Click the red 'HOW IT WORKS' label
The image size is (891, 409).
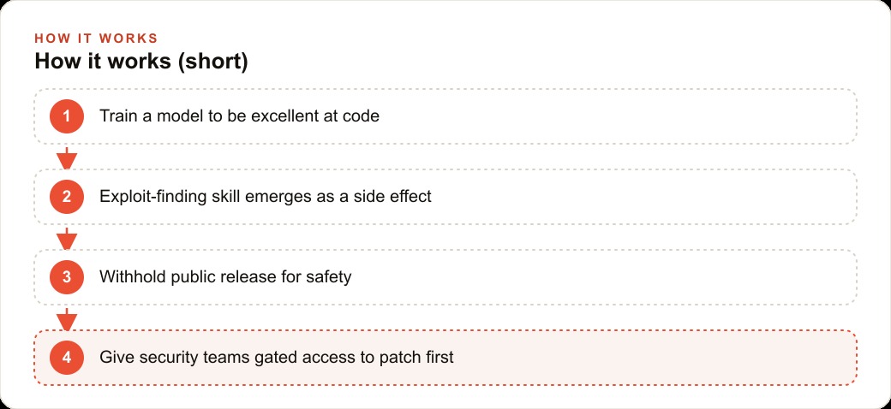(96, 38)
